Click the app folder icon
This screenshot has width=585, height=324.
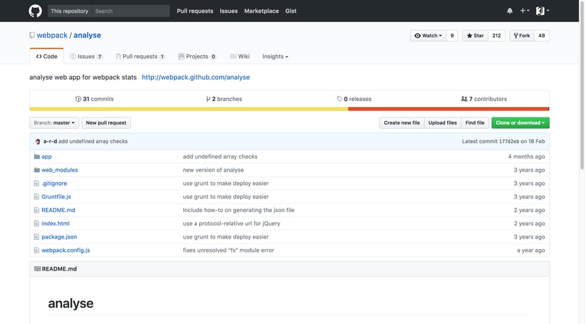click(36, 156)
